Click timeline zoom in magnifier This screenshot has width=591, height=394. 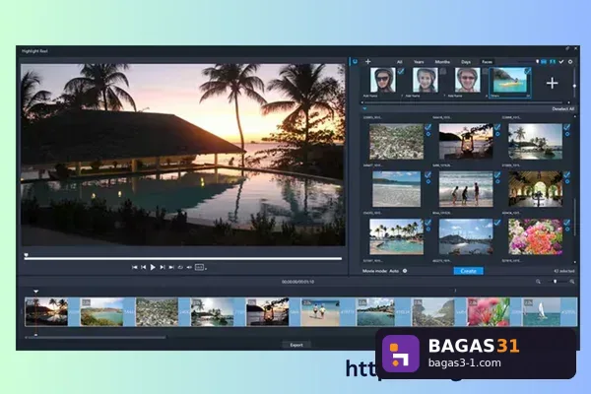[x=571, y=282]
